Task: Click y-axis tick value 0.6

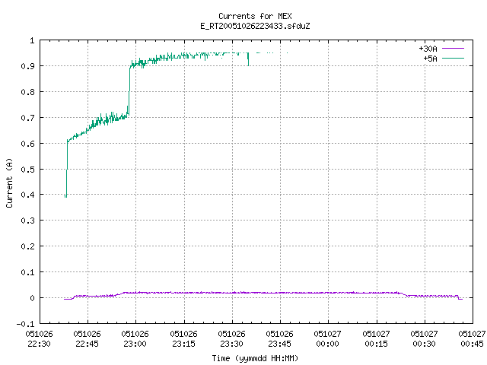Action: point(27,144)
